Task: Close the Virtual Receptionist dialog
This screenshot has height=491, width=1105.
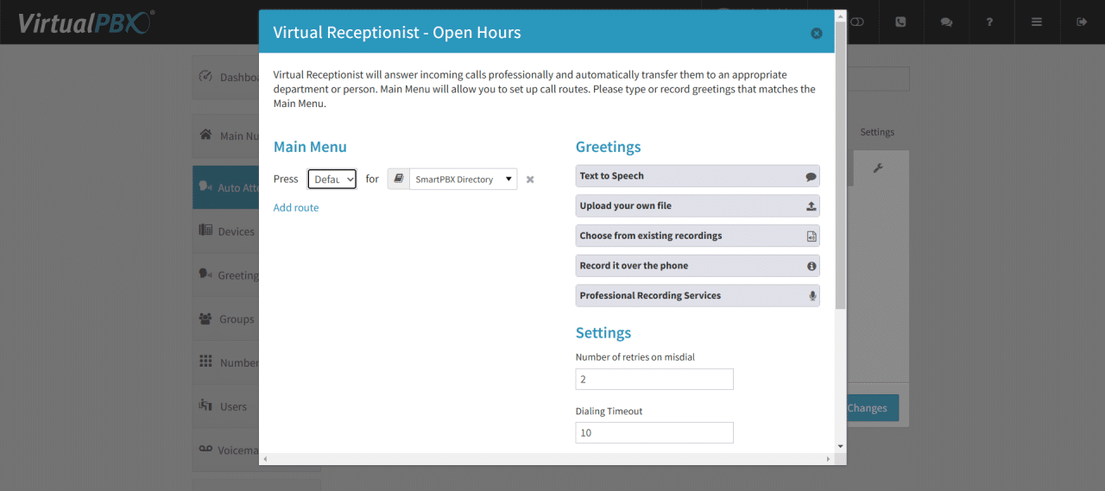Action: tap(817, 34)
